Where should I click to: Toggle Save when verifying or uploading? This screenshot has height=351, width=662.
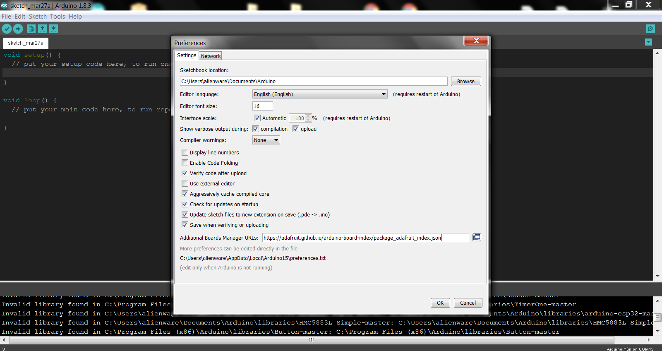(x=185, y=225)
